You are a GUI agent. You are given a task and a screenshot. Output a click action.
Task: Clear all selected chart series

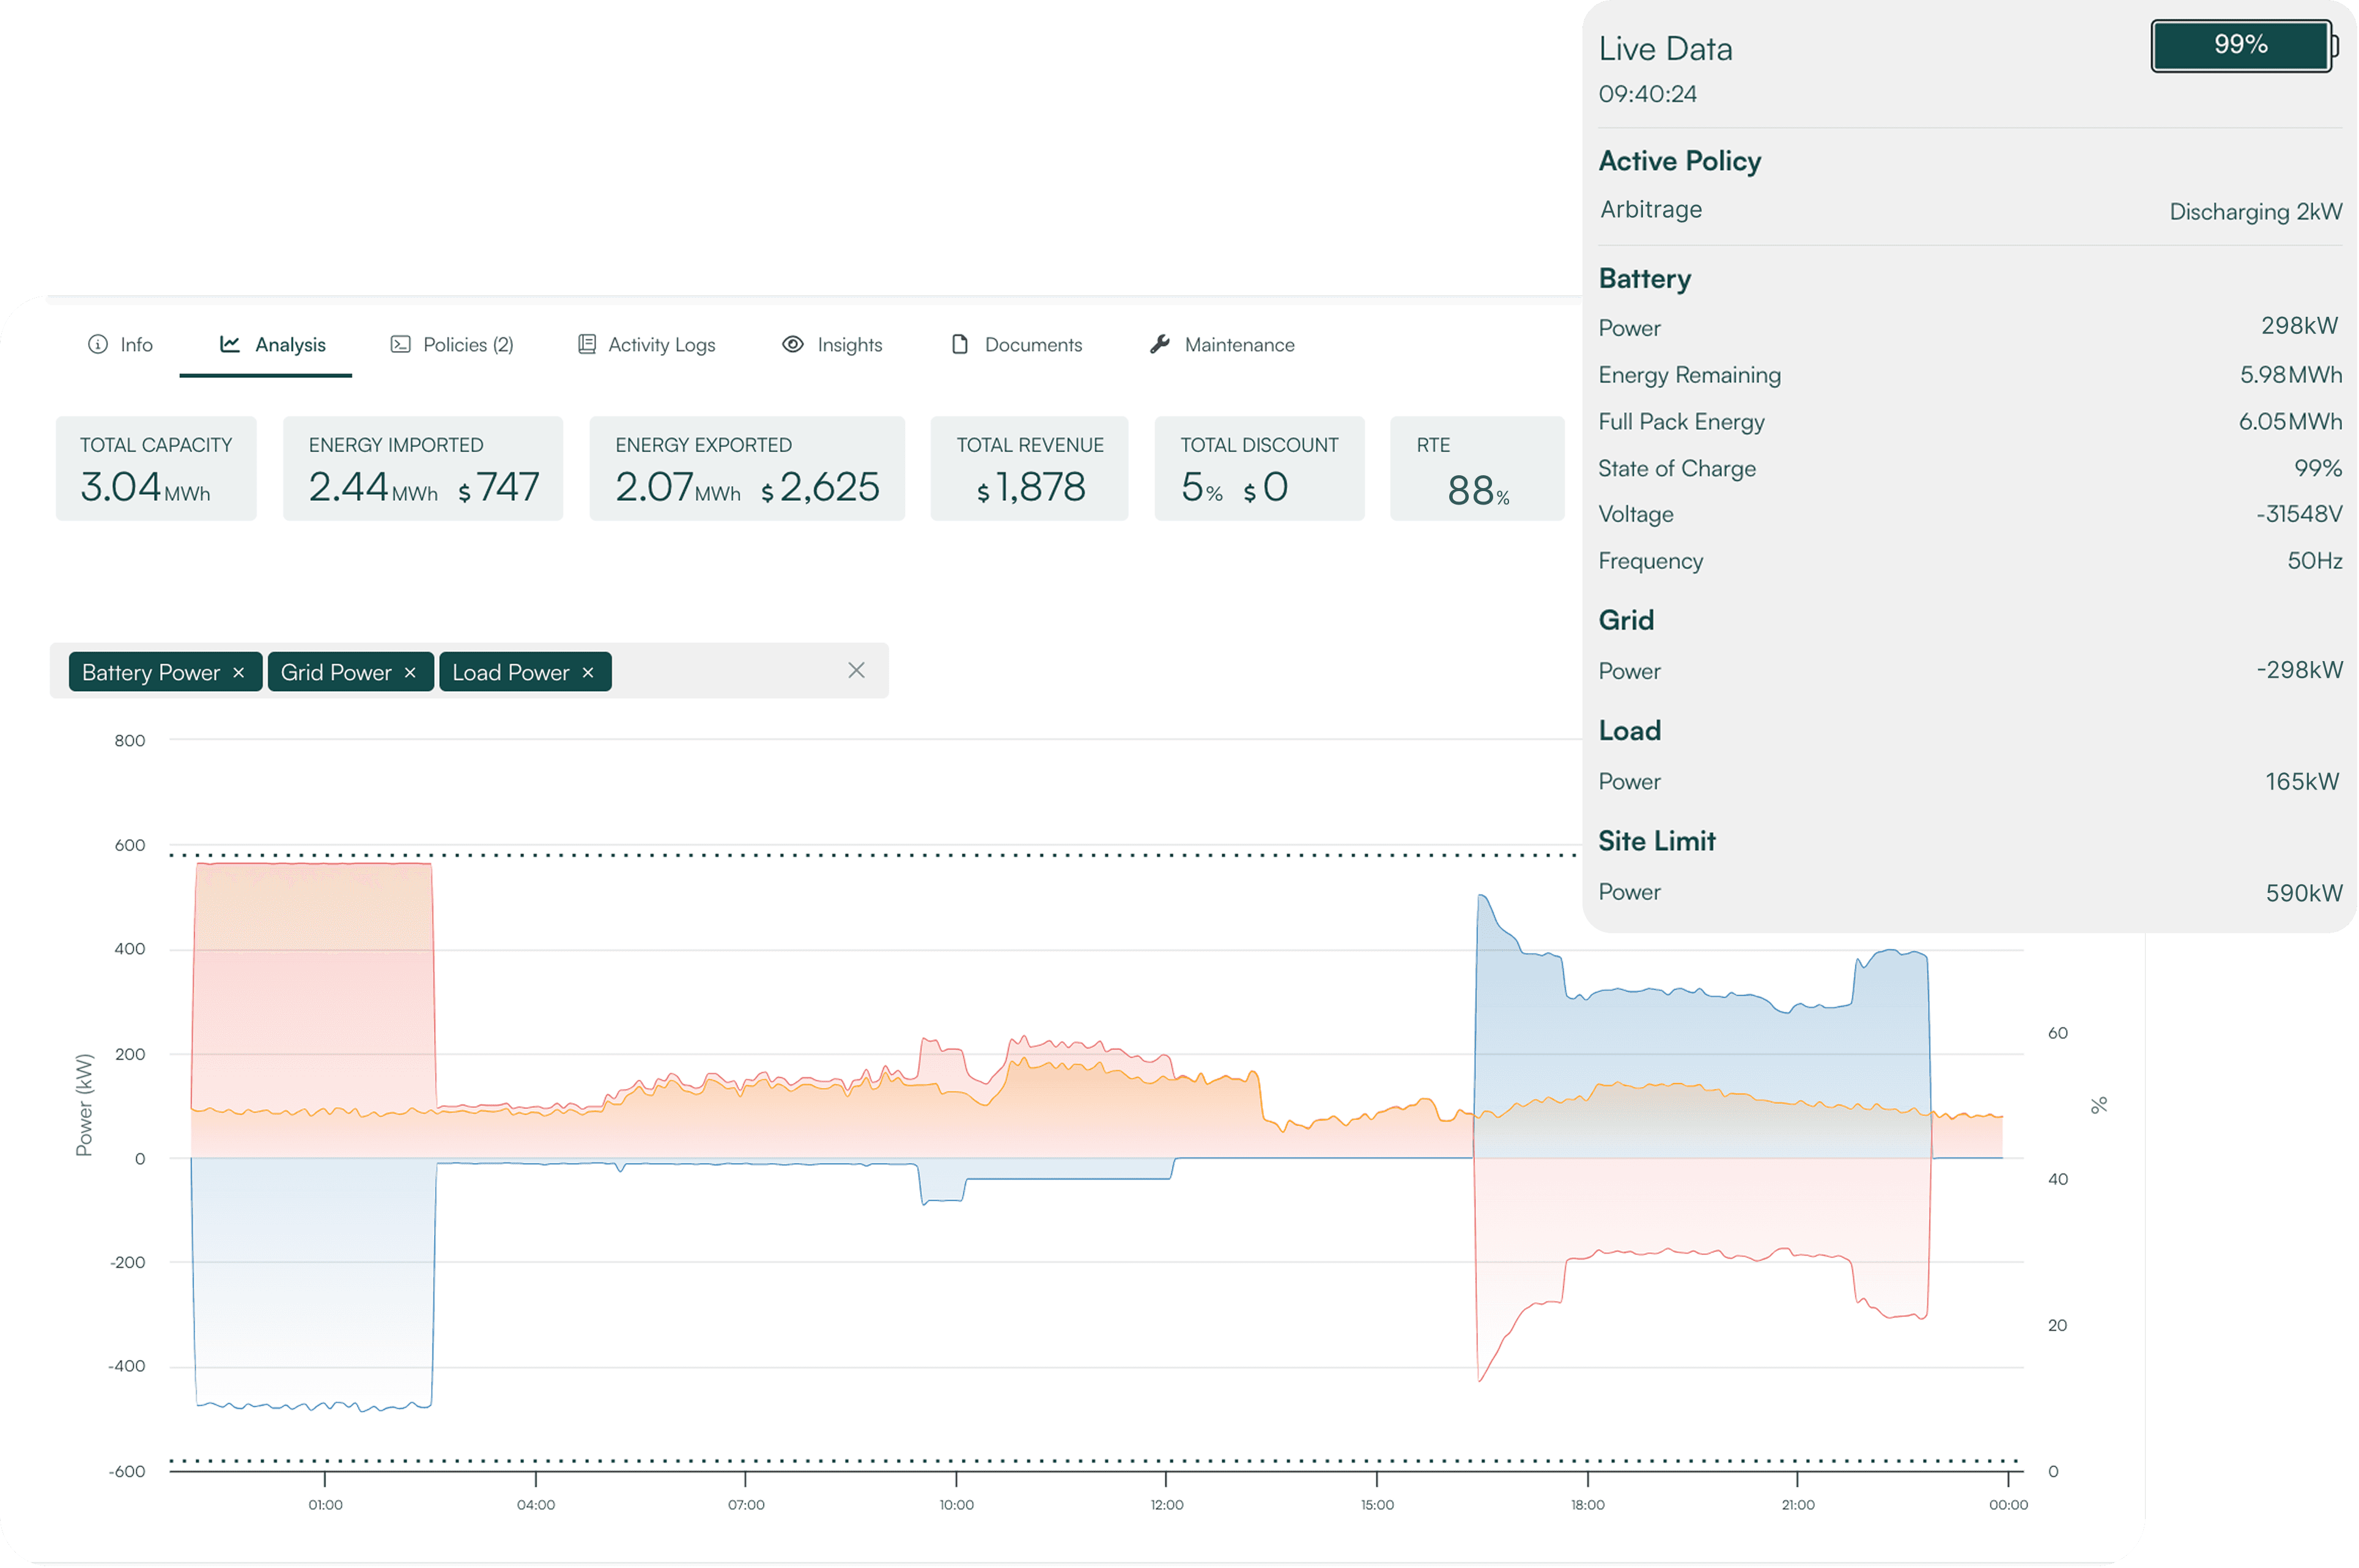click(857, 671)
